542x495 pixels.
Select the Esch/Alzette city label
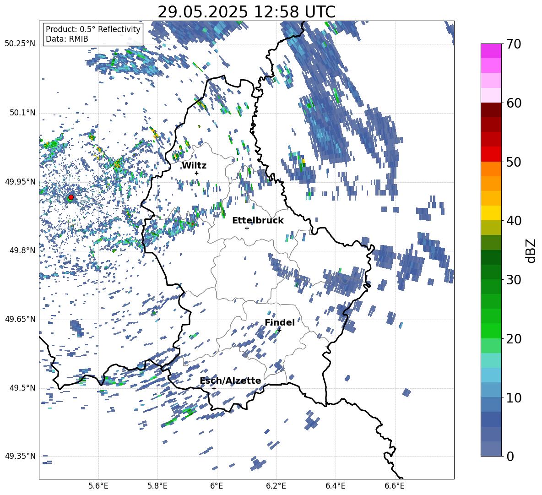(230, 381)
